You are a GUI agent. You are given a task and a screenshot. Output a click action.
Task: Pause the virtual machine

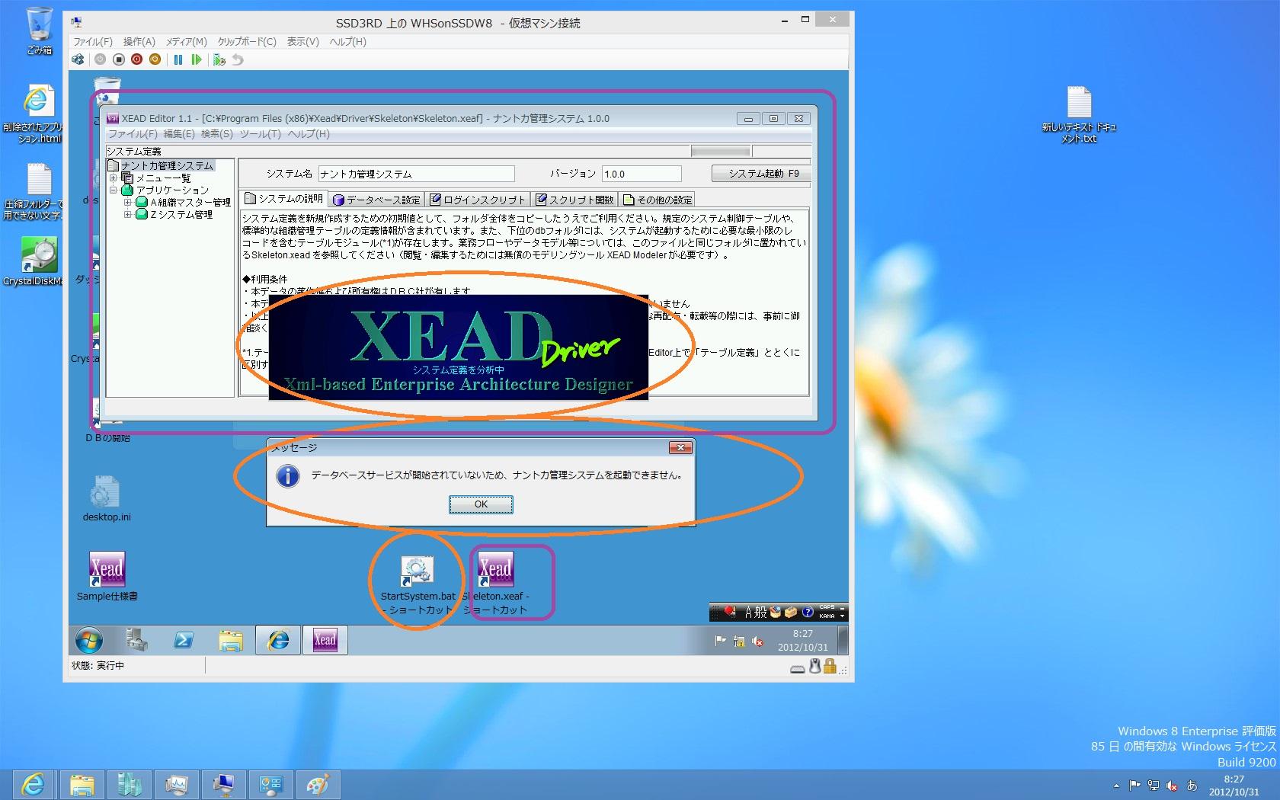178,59
